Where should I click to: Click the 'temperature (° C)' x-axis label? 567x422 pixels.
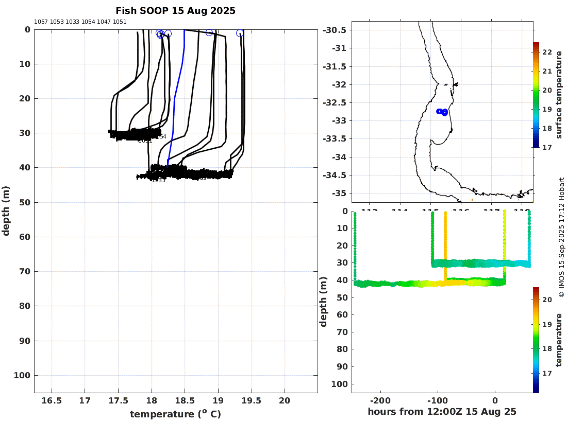[175, 414]
